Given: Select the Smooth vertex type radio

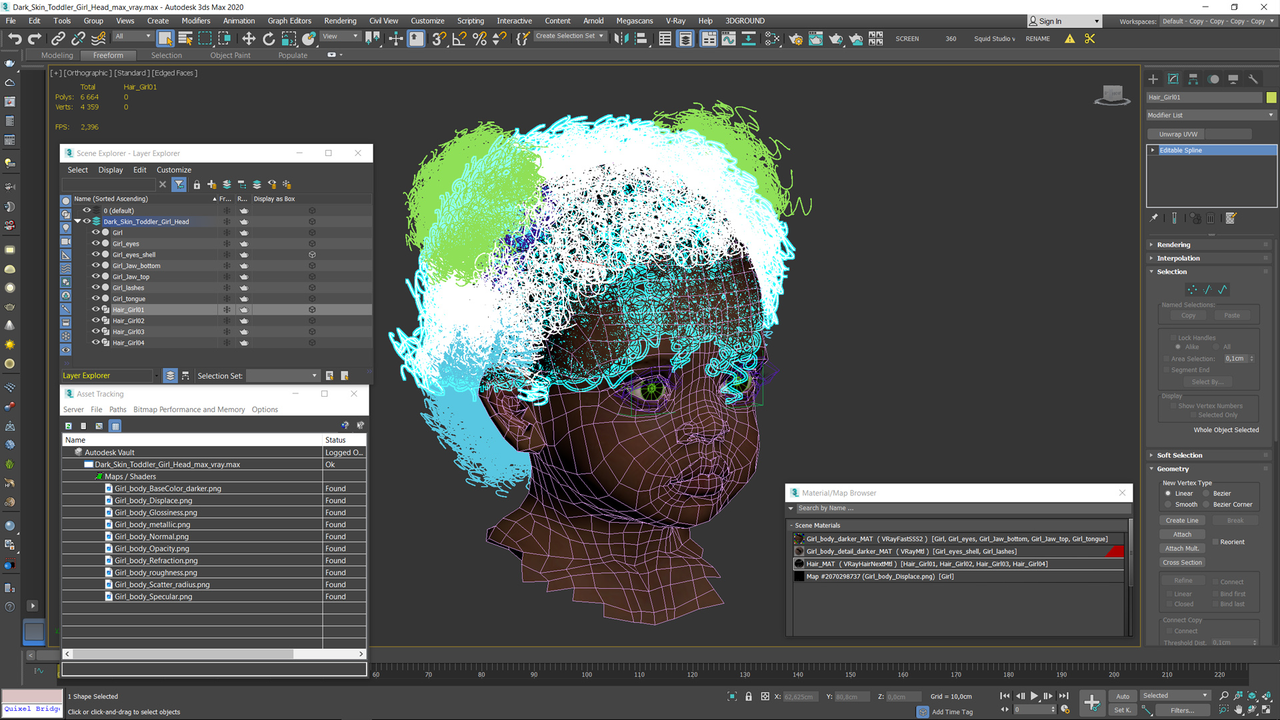Looking at the screenshot, I should point(1168,505).
